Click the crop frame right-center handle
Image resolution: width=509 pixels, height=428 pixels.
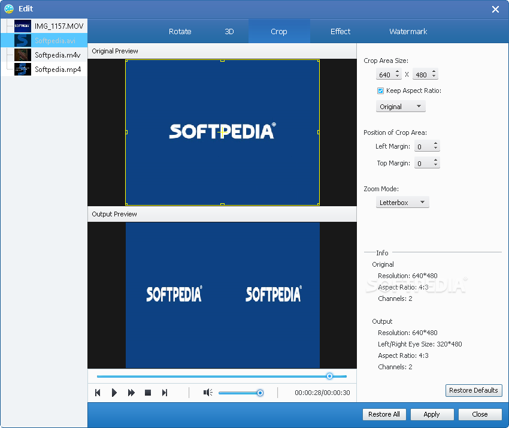[319, 132]
